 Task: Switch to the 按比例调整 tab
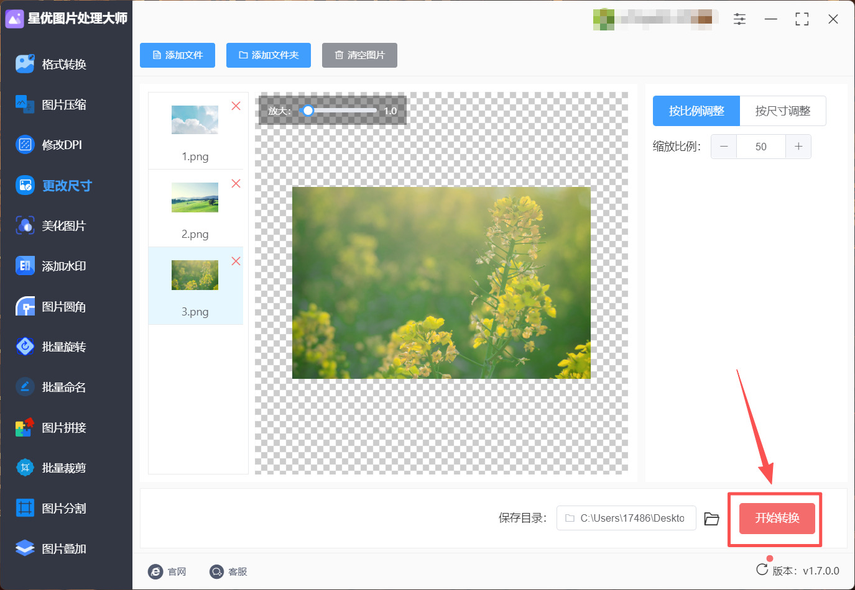point(696,111)
